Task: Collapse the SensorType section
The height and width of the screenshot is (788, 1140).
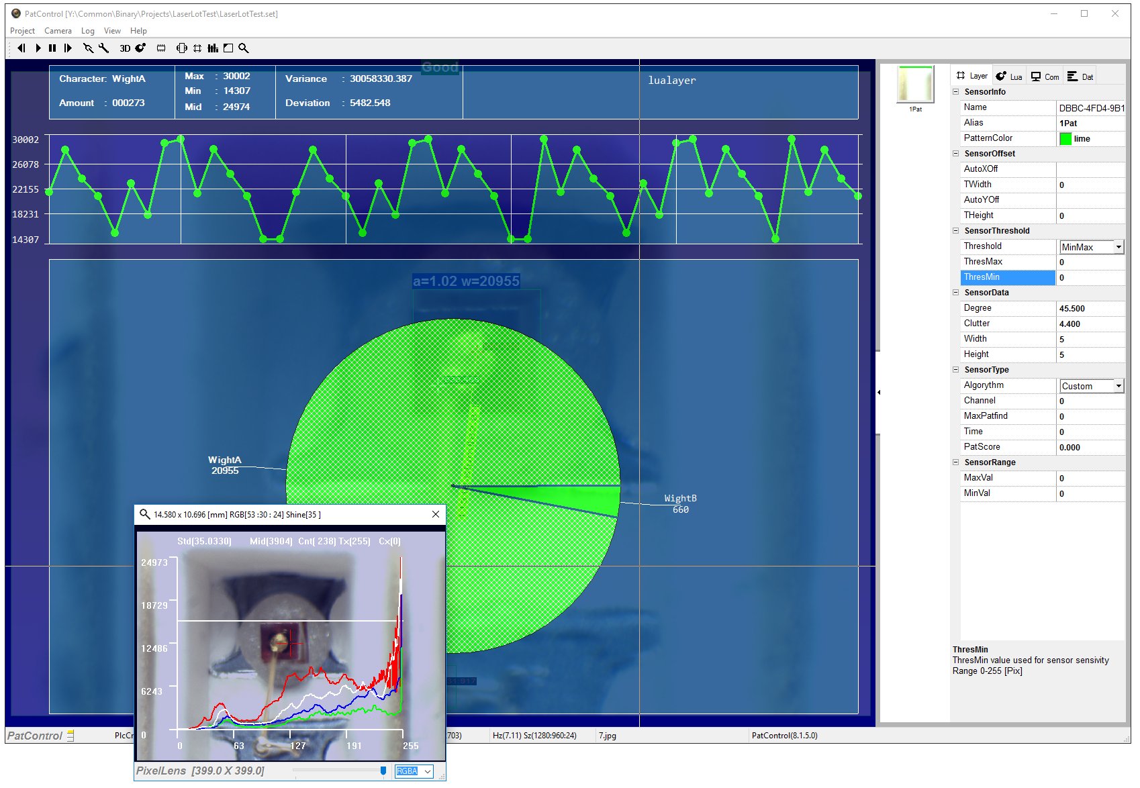Action: pos(956,370)
